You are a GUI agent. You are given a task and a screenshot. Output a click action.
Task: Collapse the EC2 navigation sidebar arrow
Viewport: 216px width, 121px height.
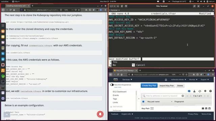[x=139, y=98]
